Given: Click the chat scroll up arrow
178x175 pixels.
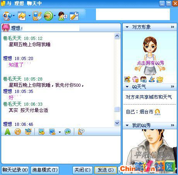Looking at the screenshot, I should pos(117,36).
